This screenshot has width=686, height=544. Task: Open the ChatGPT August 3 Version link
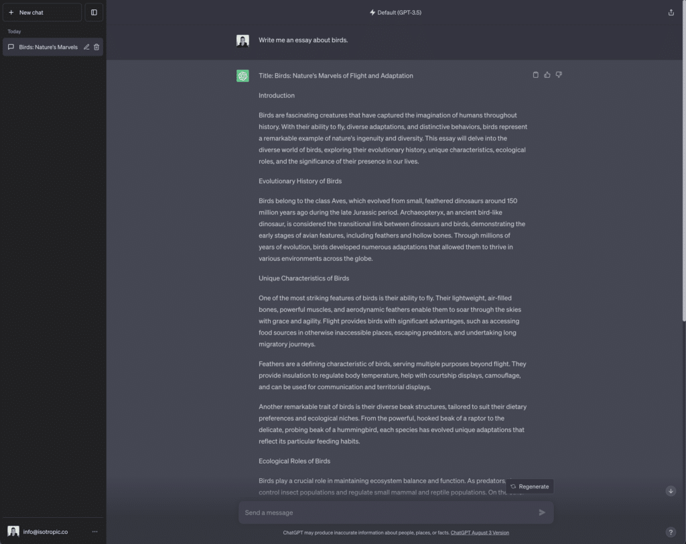point(480,533)
